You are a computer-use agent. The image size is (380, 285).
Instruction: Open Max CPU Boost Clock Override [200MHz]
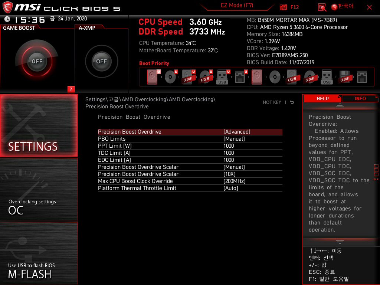tap(190, 181)
